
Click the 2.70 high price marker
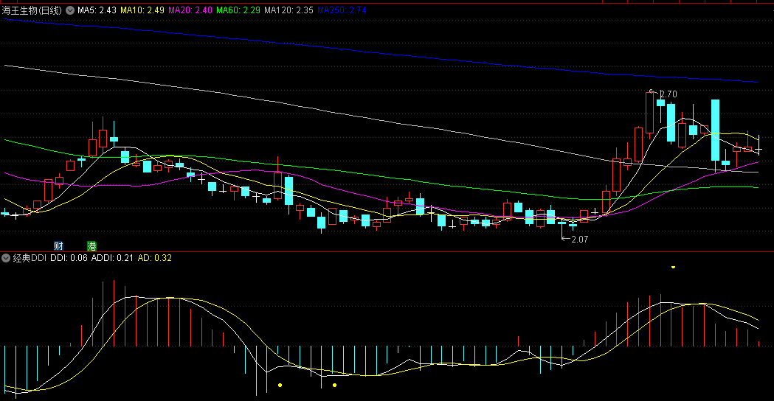click(x=668, y=94)
